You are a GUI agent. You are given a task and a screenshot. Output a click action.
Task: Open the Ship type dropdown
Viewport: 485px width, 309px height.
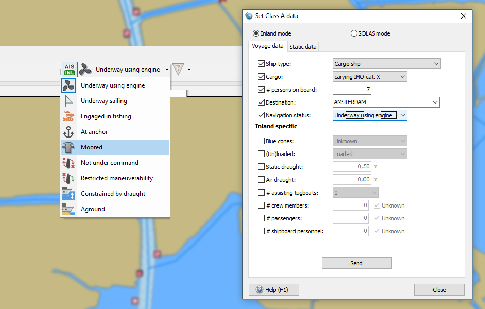click(x=386, y=64)
